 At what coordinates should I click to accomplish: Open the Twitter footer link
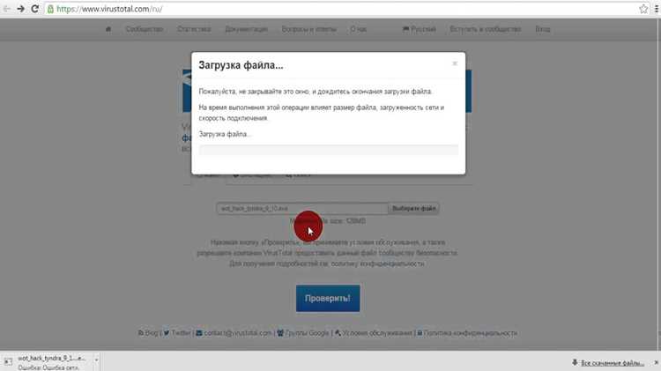pos(177,333)
